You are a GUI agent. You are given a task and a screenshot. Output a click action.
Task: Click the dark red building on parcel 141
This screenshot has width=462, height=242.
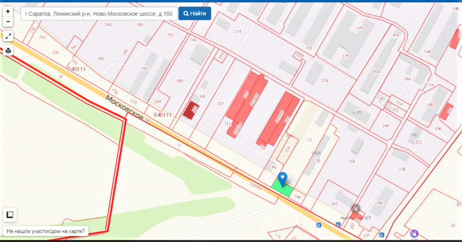coord(191,110)
